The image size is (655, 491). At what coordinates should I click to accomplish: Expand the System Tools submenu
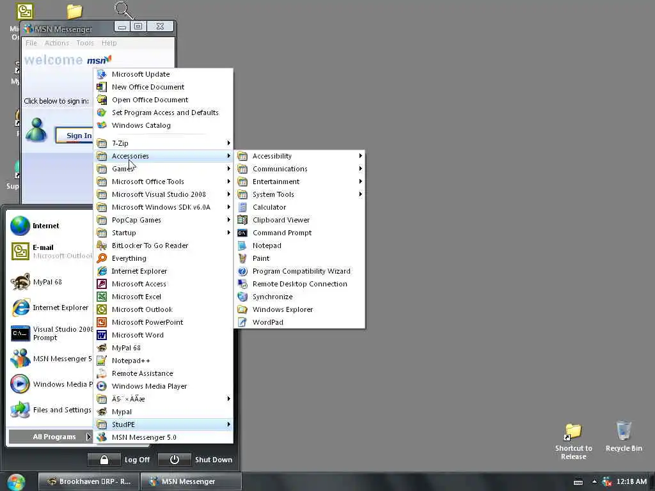click(299, 194)
